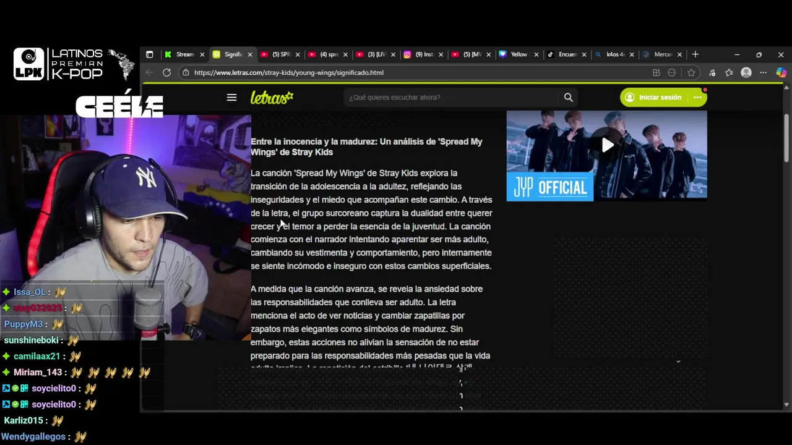Open browser settings and more menu

764,72
